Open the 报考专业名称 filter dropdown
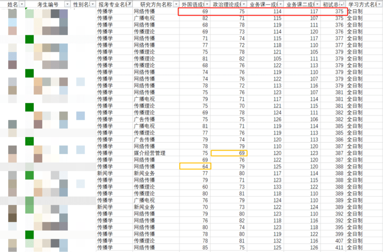The image size is (383, 252). click(129, 4)
